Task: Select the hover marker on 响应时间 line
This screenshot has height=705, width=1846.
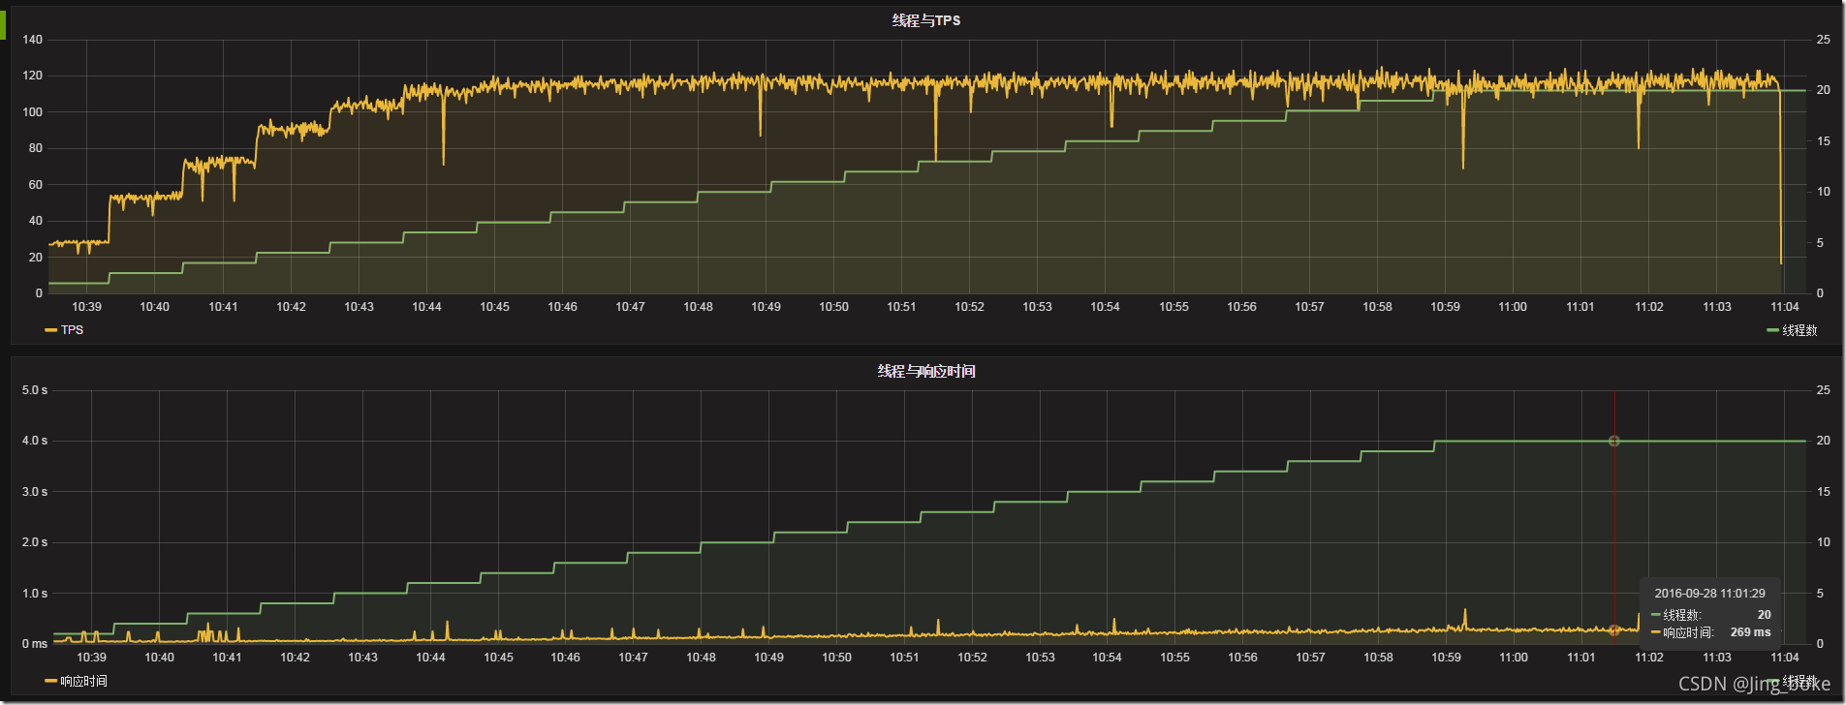Action: tap(1613, 629)
